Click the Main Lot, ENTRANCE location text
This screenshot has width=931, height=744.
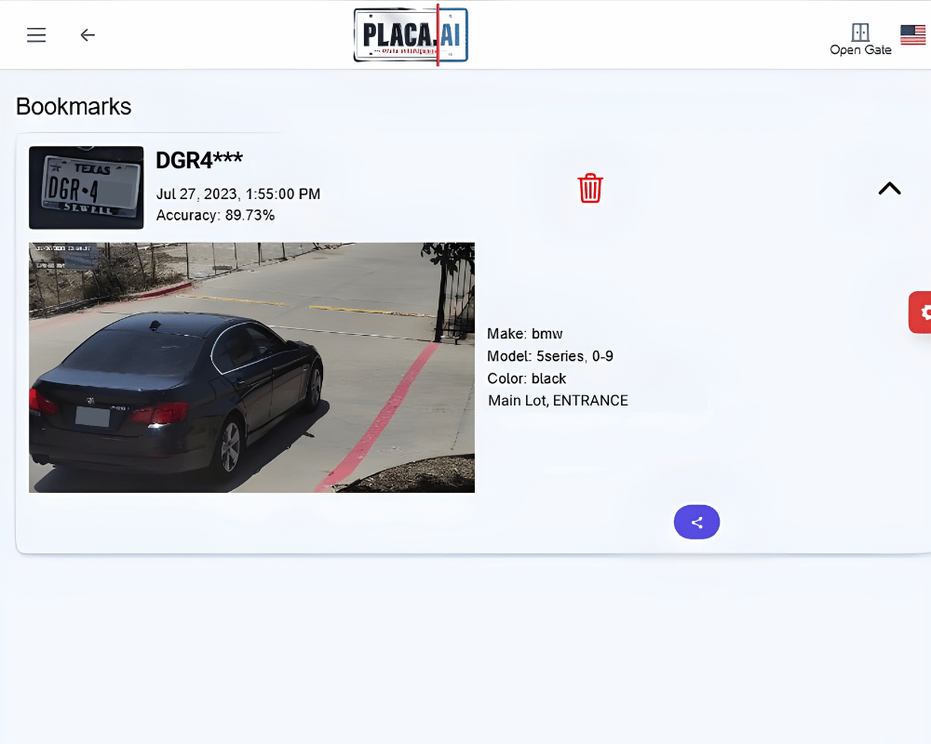pos(558,401)
